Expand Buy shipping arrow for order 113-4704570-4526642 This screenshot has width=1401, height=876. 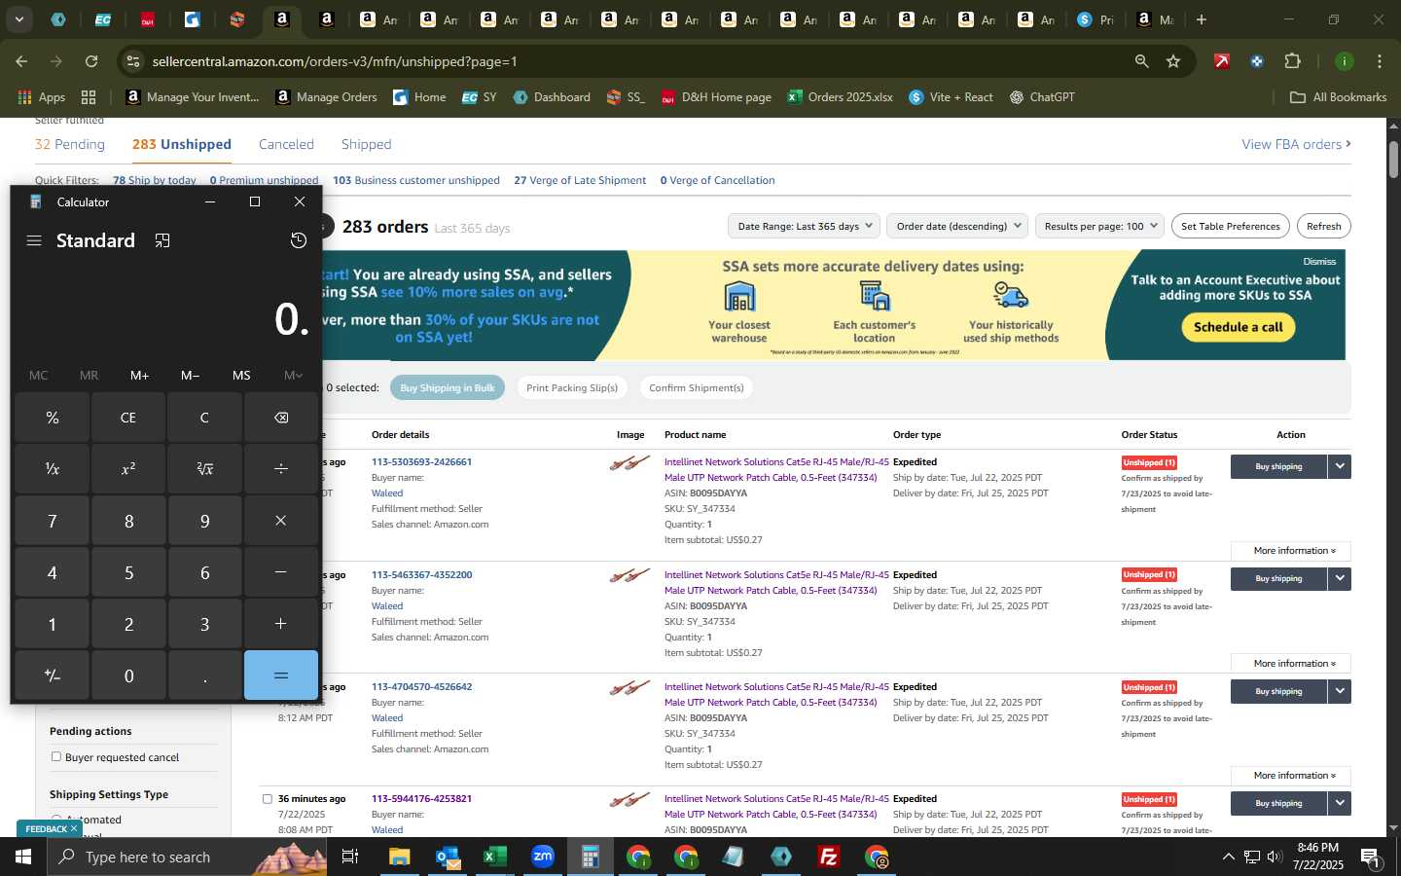click(x=1340, y=691)
